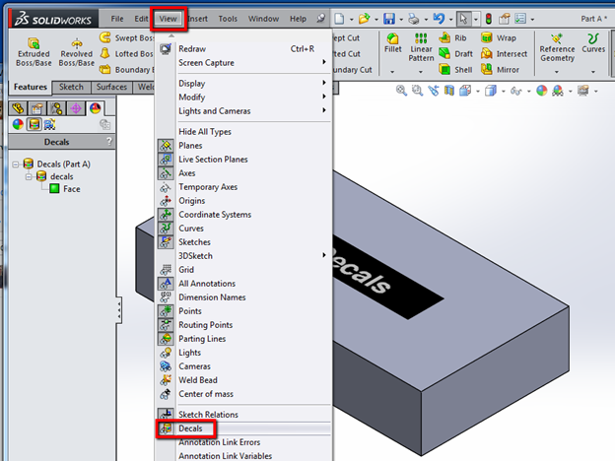Select the Boundary Boss tool
Screen dimensions: 615x461
pos(126,70)
